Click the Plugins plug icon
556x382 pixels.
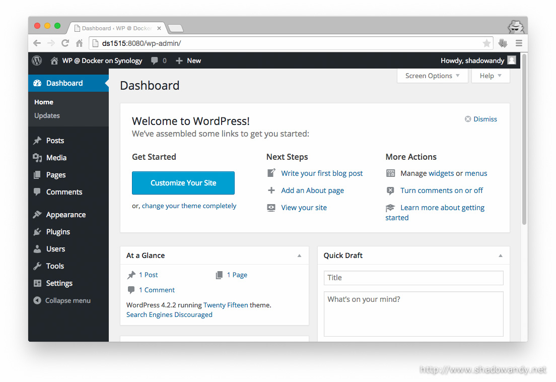click(37, 232)
